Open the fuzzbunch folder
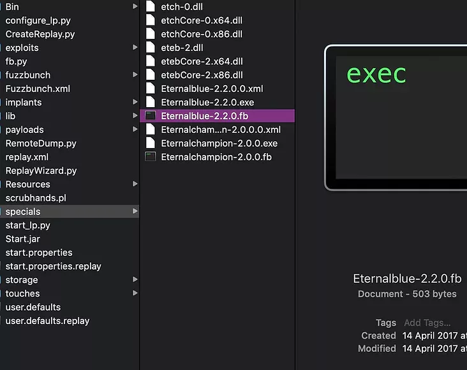 tap(28, 75)
